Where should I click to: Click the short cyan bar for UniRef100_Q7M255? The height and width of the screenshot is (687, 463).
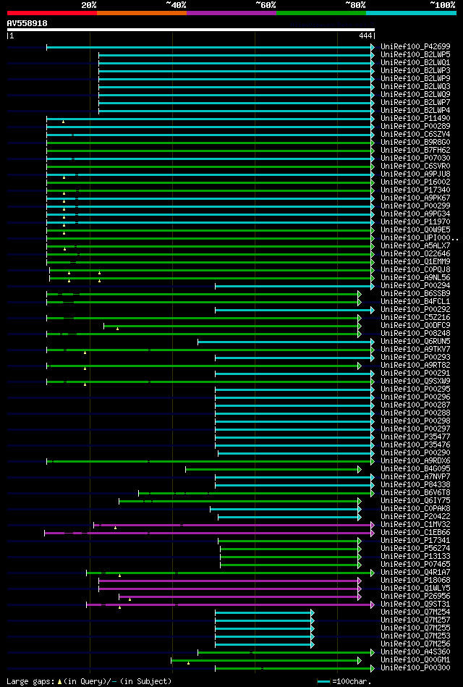coord(265,628)
